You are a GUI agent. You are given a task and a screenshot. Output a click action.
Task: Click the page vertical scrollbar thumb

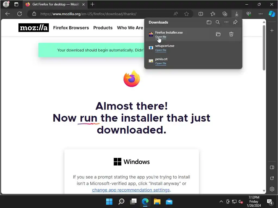pos(264,48)
